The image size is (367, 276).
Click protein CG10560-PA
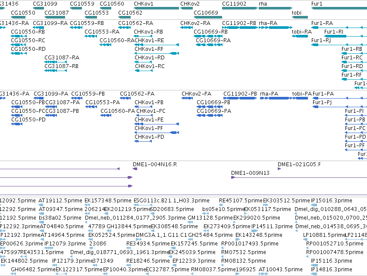point(118,111)
